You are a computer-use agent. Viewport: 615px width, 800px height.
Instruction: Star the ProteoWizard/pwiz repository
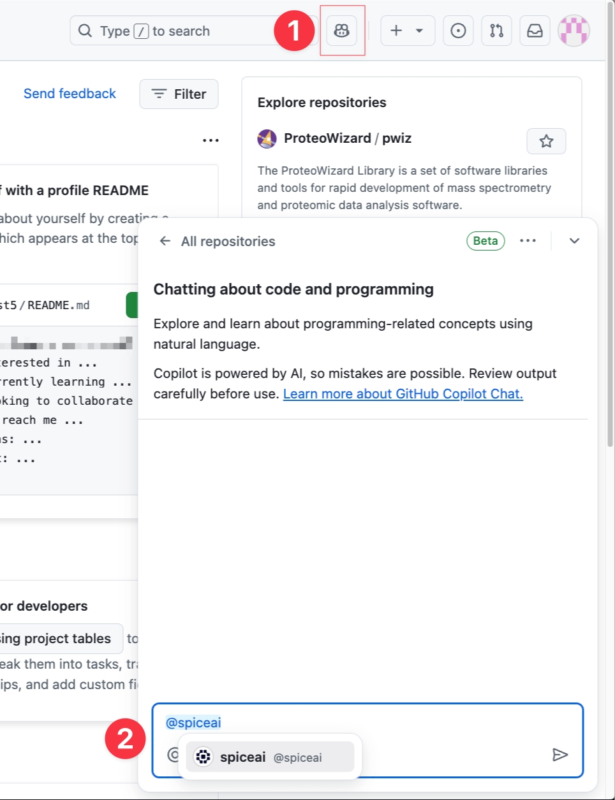tap(546, 141)
